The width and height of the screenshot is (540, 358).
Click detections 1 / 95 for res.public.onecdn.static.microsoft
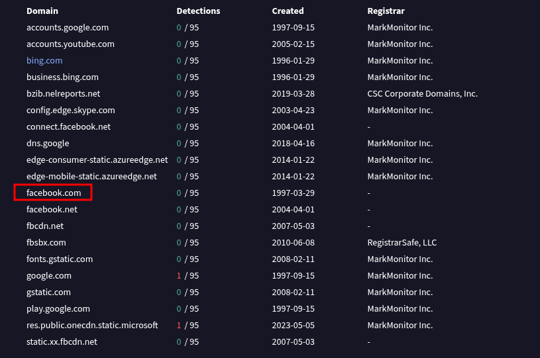click(188, 325)
